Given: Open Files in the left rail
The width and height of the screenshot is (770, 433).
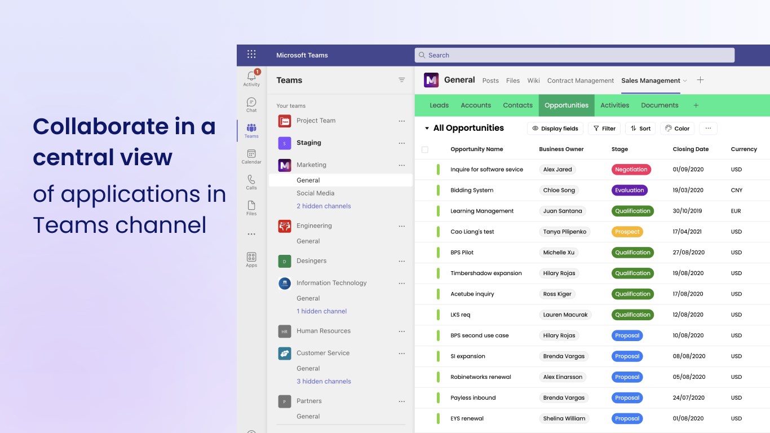Looking at the screenshot, I should pos(251,208).
